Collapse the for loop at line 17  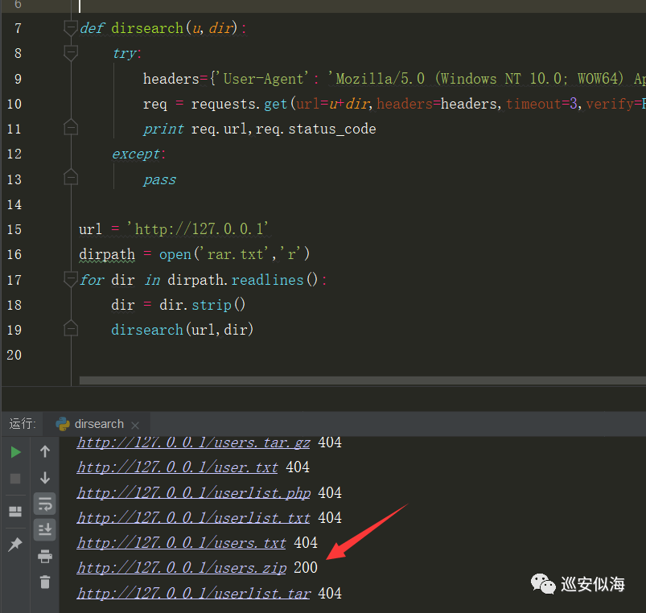(x=71, y=279)
